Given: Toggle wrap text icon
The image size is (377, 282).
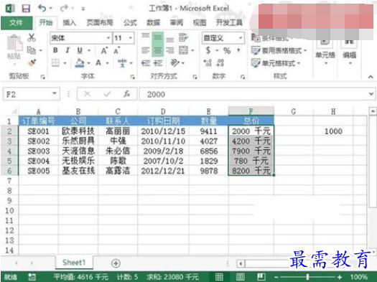Looking at the screenshot, I should [183, 37].
